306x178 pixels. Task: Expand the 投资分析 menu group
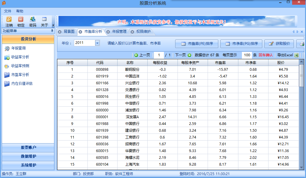pyautogui.click(x=28, y=39)
